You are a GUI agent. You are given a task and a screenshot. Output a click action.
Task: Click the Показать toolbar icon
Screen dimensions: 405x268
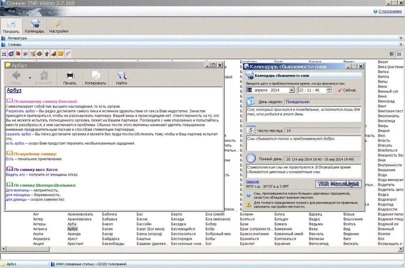pos(11,25)
